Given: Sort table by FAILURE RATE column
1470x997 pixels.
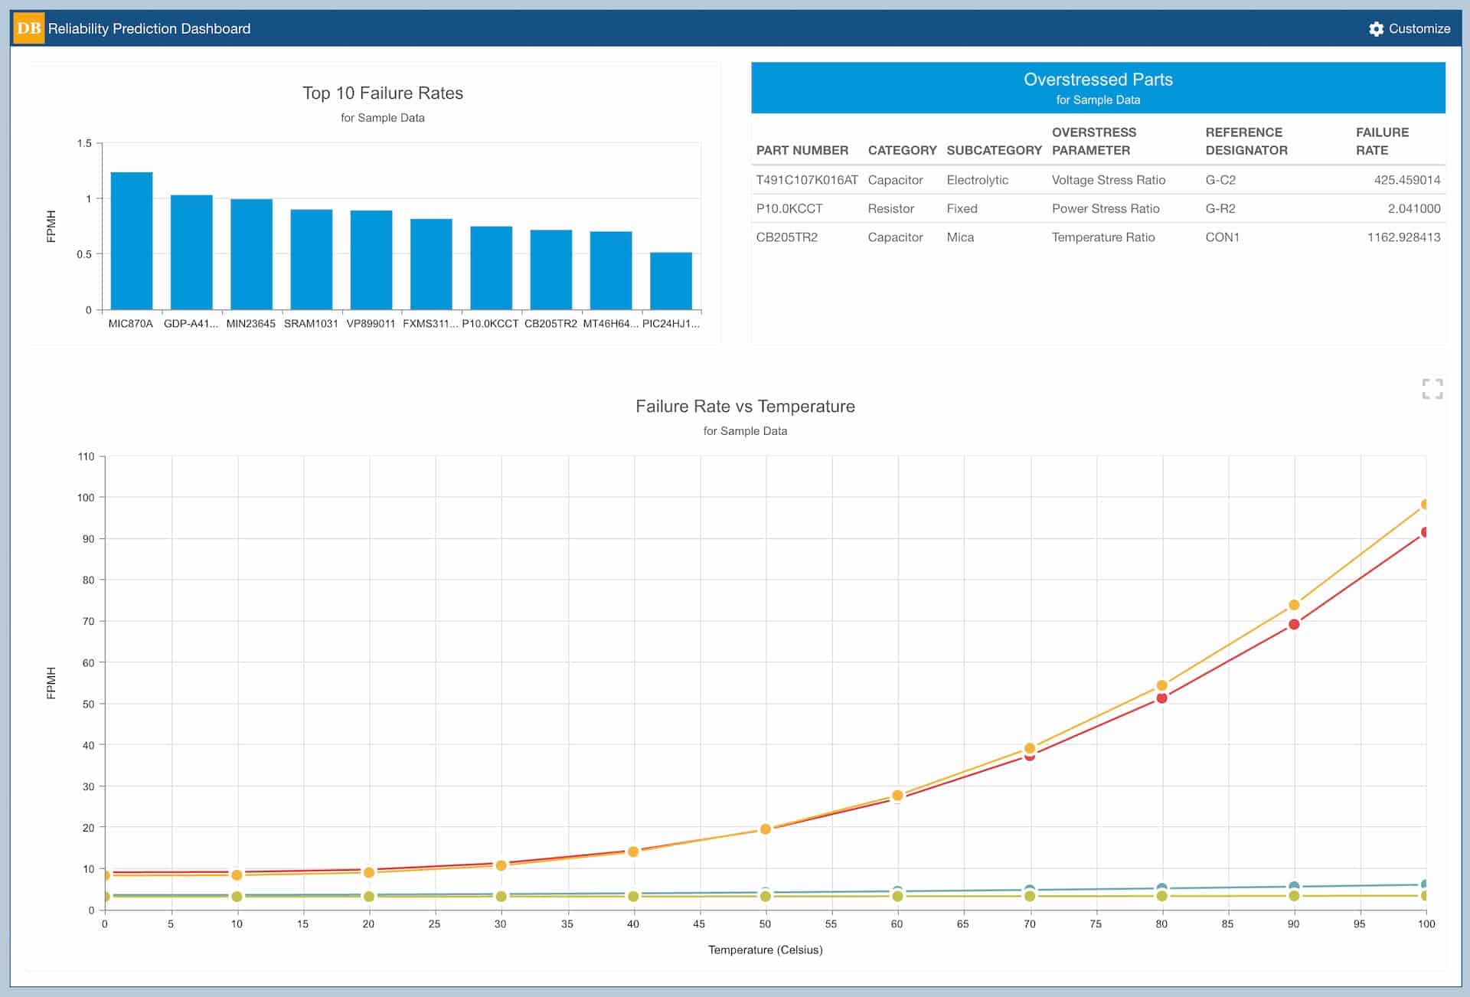Looking at the screenshot, I should pyautogui.click(x=1382, y=141).
